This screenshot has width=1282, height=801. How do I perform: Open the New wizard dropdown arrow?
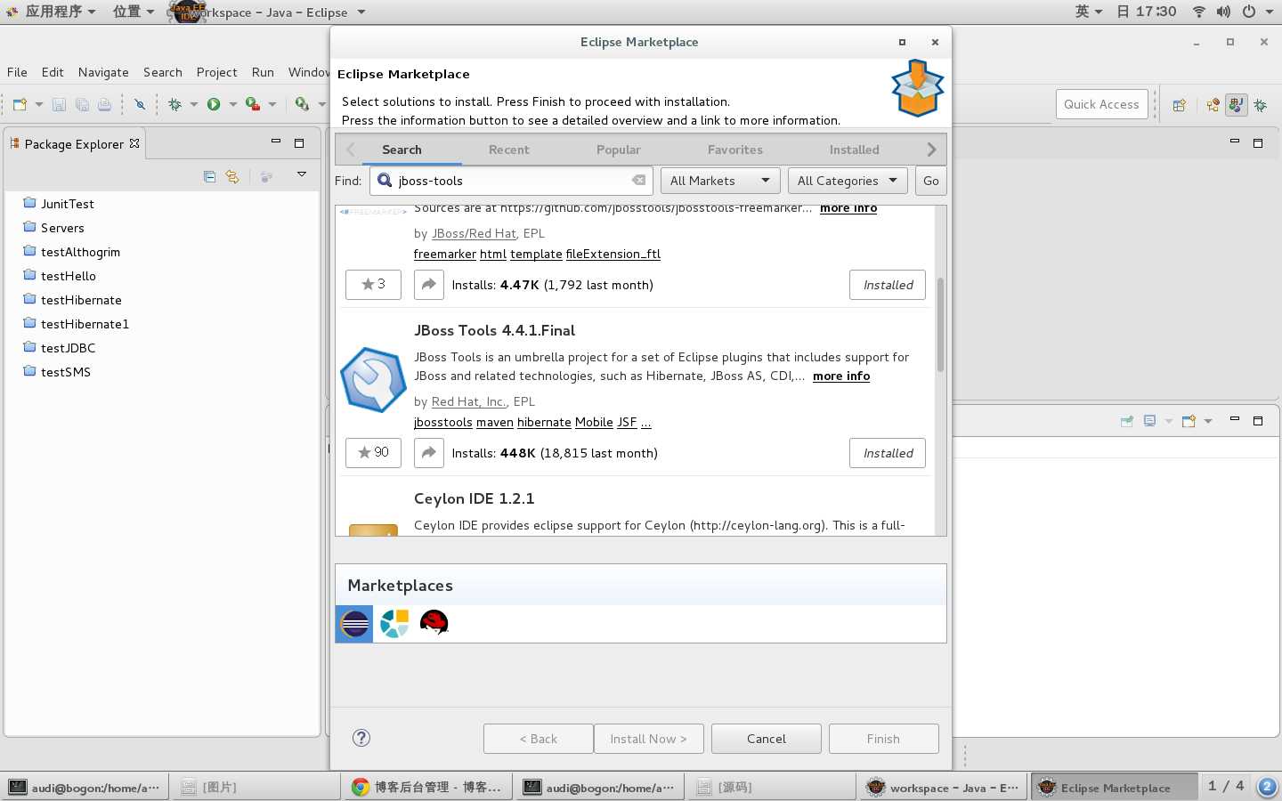39,104
